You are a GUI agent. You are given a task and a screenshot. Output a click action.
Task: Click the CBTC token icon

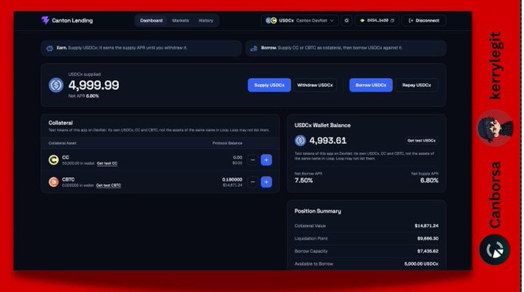tap(53, 182)
